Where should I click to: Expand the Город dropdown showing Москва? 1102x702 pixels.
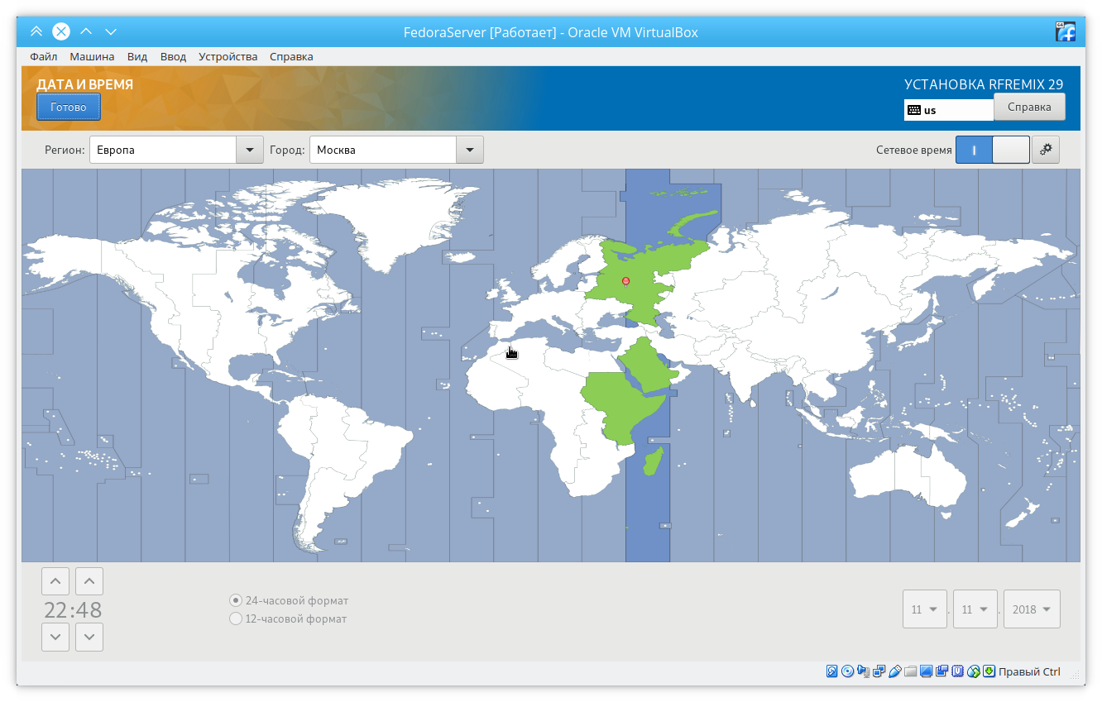tap(469, 150)
